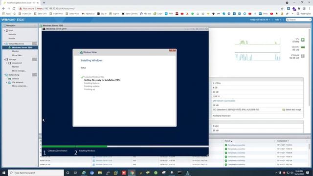Open Chrome three-dot menu
313x176 pixels.
(310, 9)
